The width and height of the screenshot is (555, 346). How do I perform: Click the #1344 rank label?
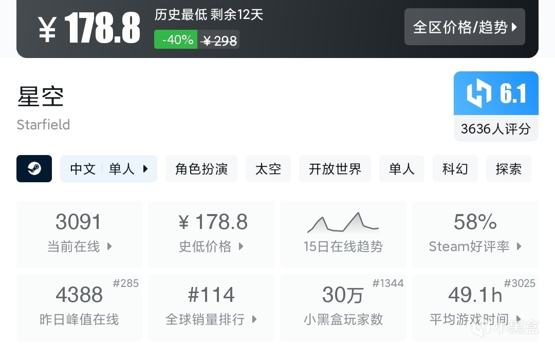click(x=388, y=283)
